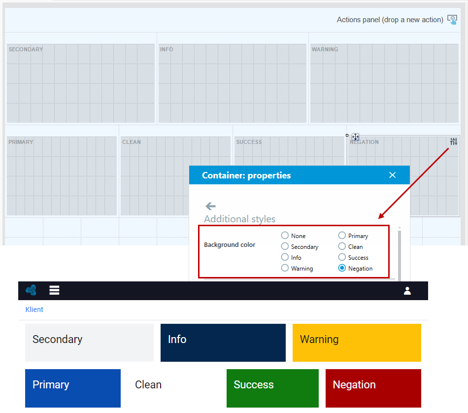Click the white Clean preview block

173,388
